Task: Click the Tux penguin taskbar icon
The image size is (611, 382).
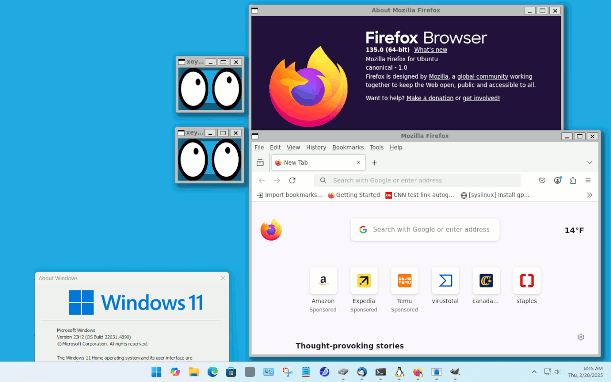Action: coord(399,371)
